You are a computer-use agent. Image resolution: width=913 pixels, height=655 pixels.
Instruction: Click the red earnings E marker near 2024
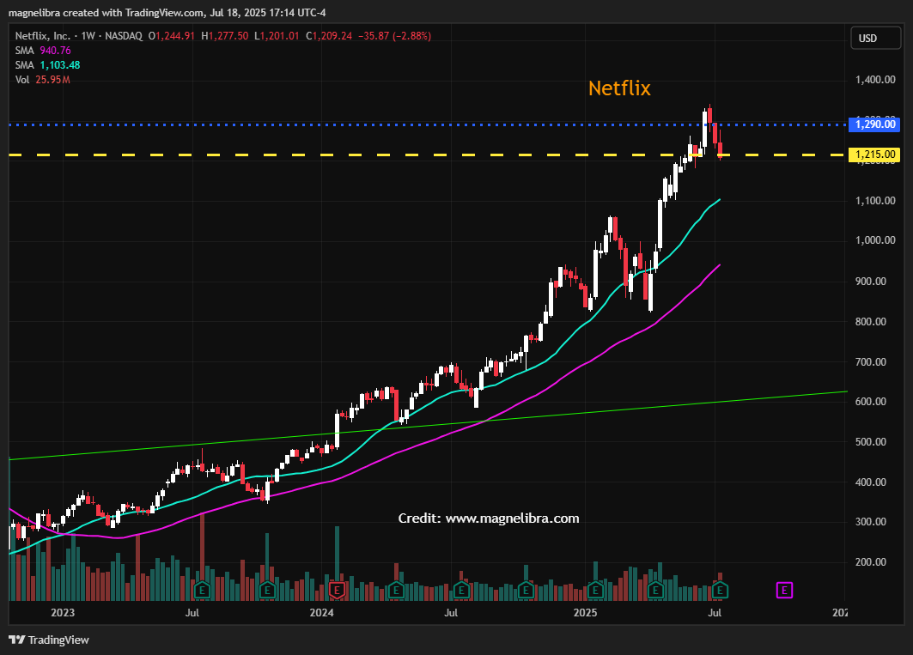point(337,591)
